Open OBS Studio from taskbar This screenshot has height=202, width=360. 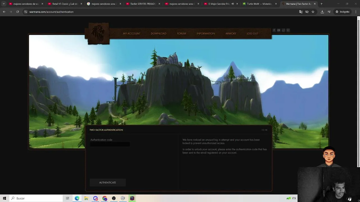pyautogui.click(x=114, y=198)
